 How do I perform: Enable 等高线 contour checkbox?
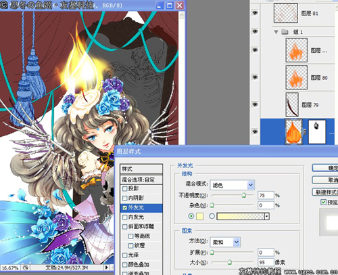click(x=130, y=236)
